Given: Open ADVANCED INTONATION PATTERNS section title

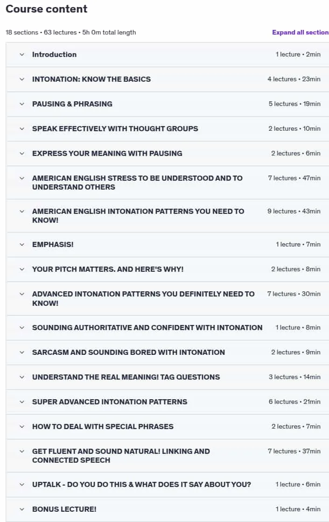Looking at the screenshot, I should pos(143,299).
